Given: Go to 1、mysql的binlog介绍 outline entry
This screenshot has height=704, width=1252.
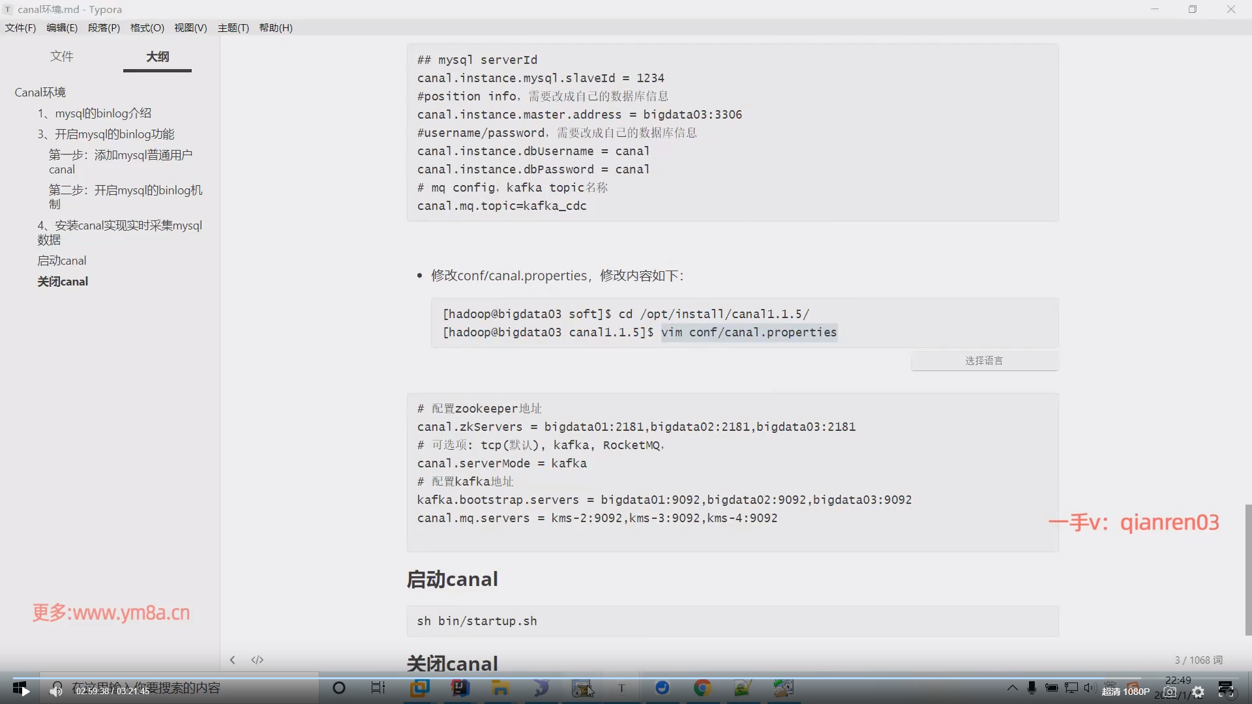Looking at the screenshot, I should (x=94, y=113).
